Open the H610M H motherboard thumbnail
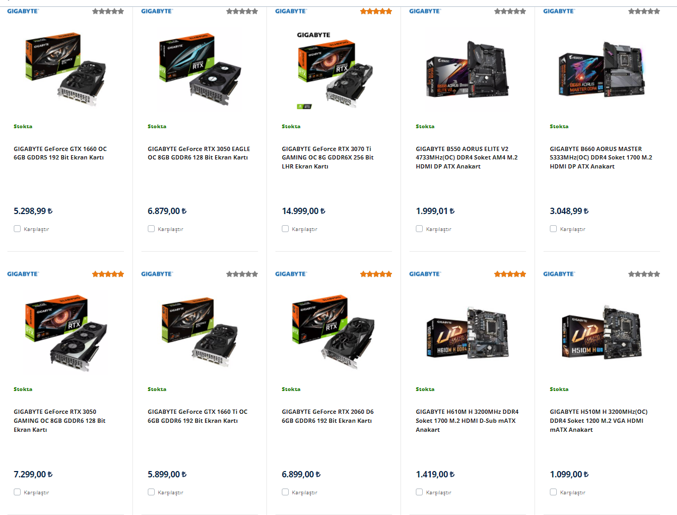677x515 pixels. [468, 332]
